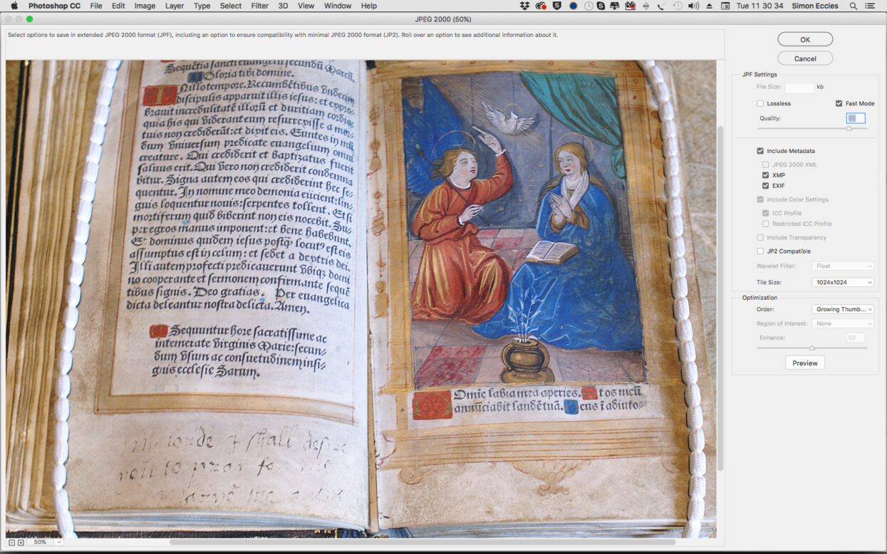
Task: Open Spotlight search magnifier icon
Action: [x=854, y=6]
